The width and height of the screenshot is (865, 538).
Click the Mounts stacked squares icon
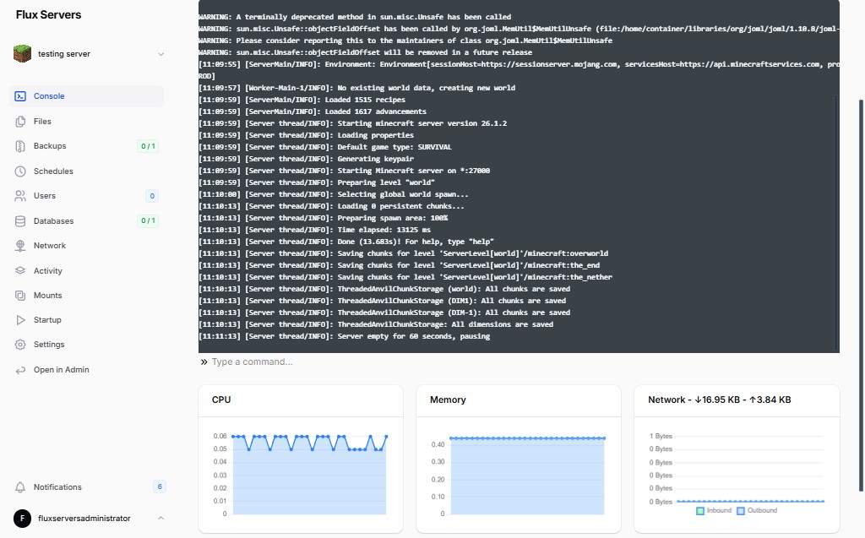[x=20, y=296]
